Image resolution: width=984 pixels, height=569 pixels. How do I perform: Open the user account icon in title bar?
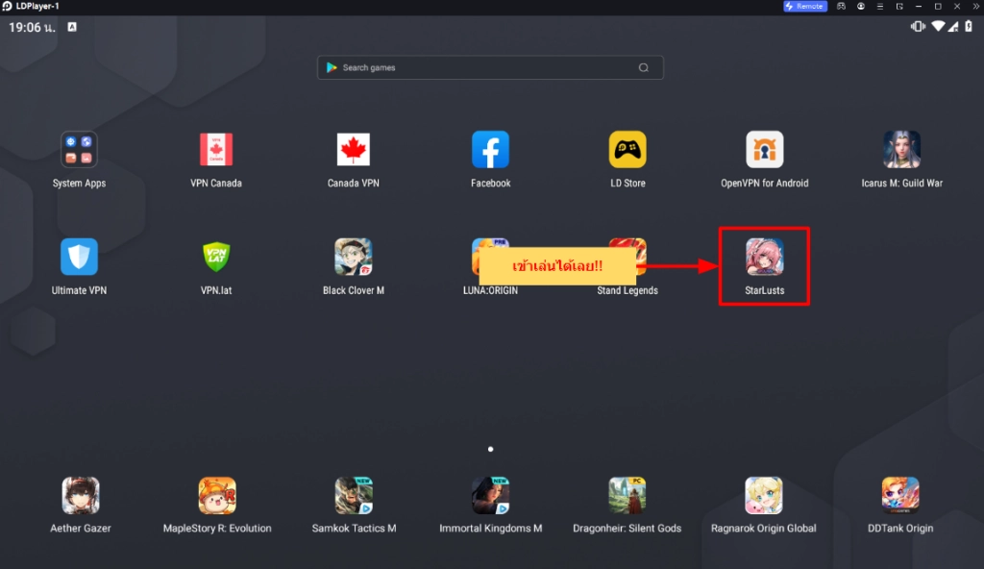pos(861,7)
